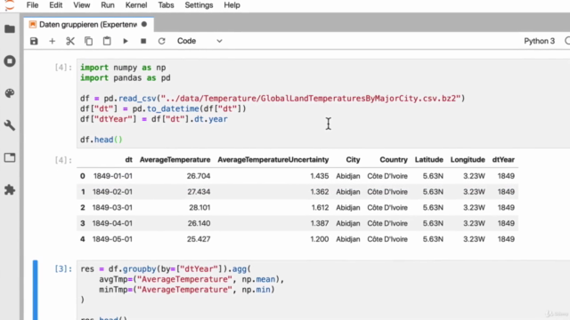The image size is (570, 320).
Task: Click the dt column header
Action: [x=128, y=160]
